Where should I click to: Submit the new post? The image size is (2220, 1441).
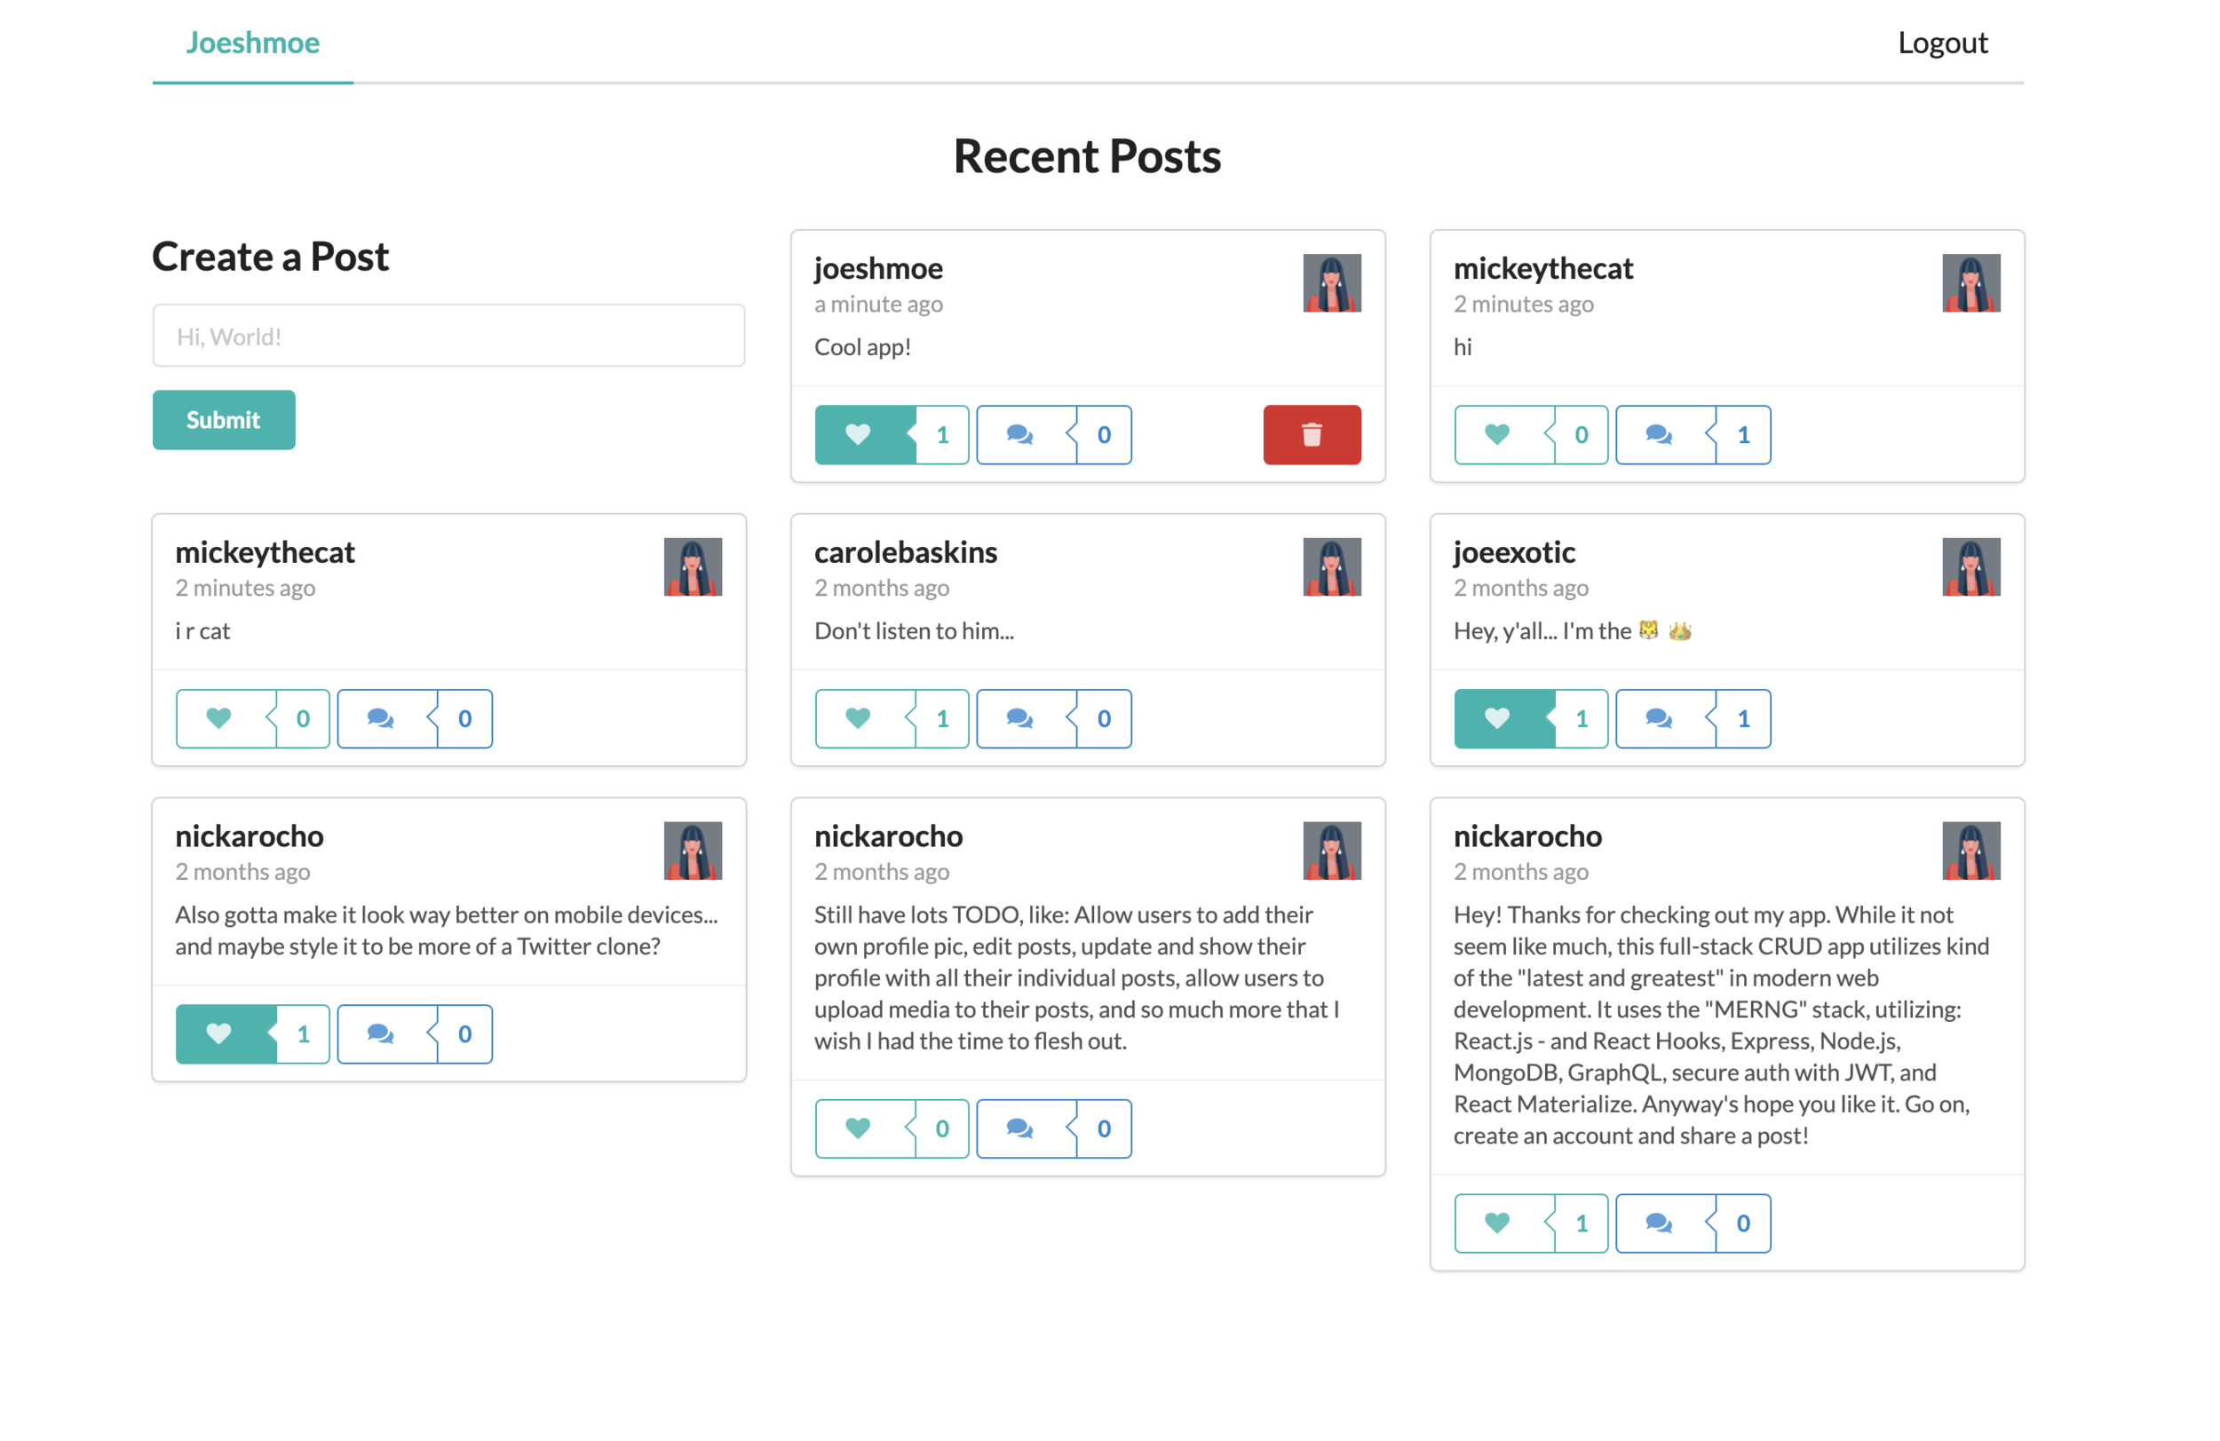coord(224,420)
